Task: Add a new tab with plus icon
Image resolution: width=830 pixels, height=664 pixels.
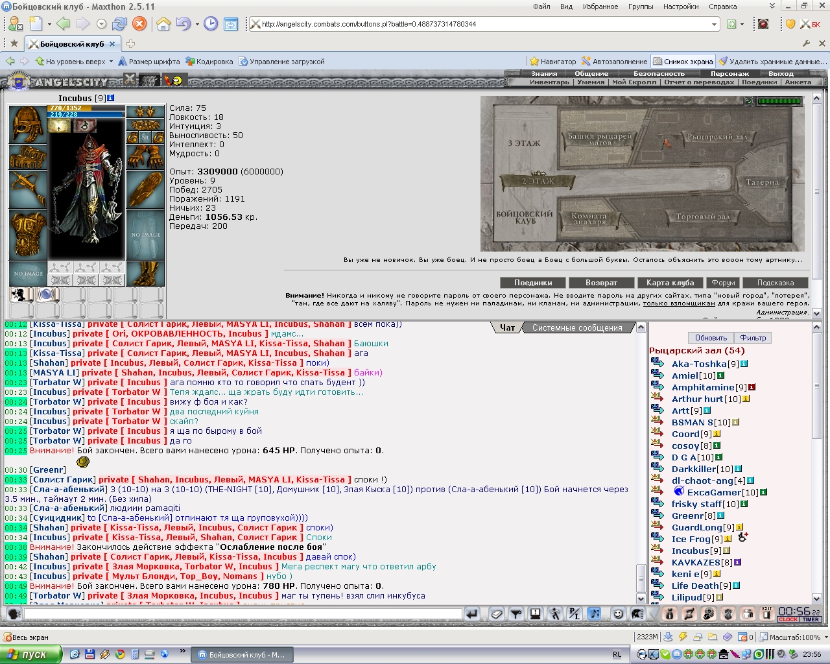Action: [130, 44]
